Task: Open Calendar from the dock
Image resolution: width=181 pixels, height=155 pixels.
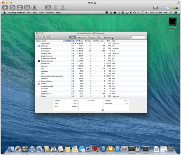Action: [53, 149]
